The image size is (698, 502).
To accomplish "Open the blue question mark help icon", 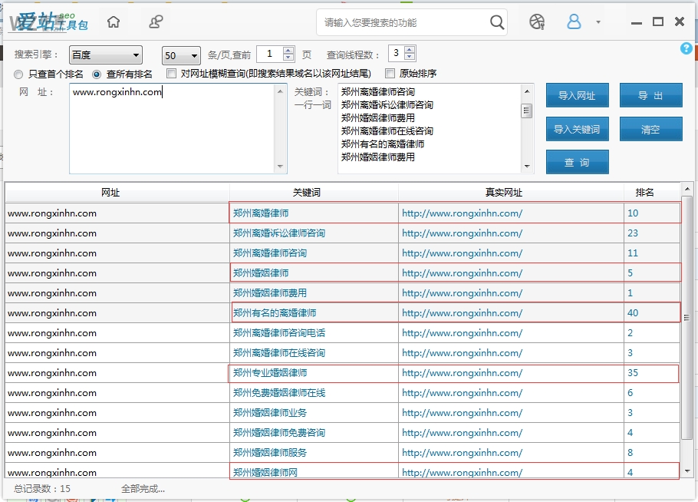I will (685, 48).
